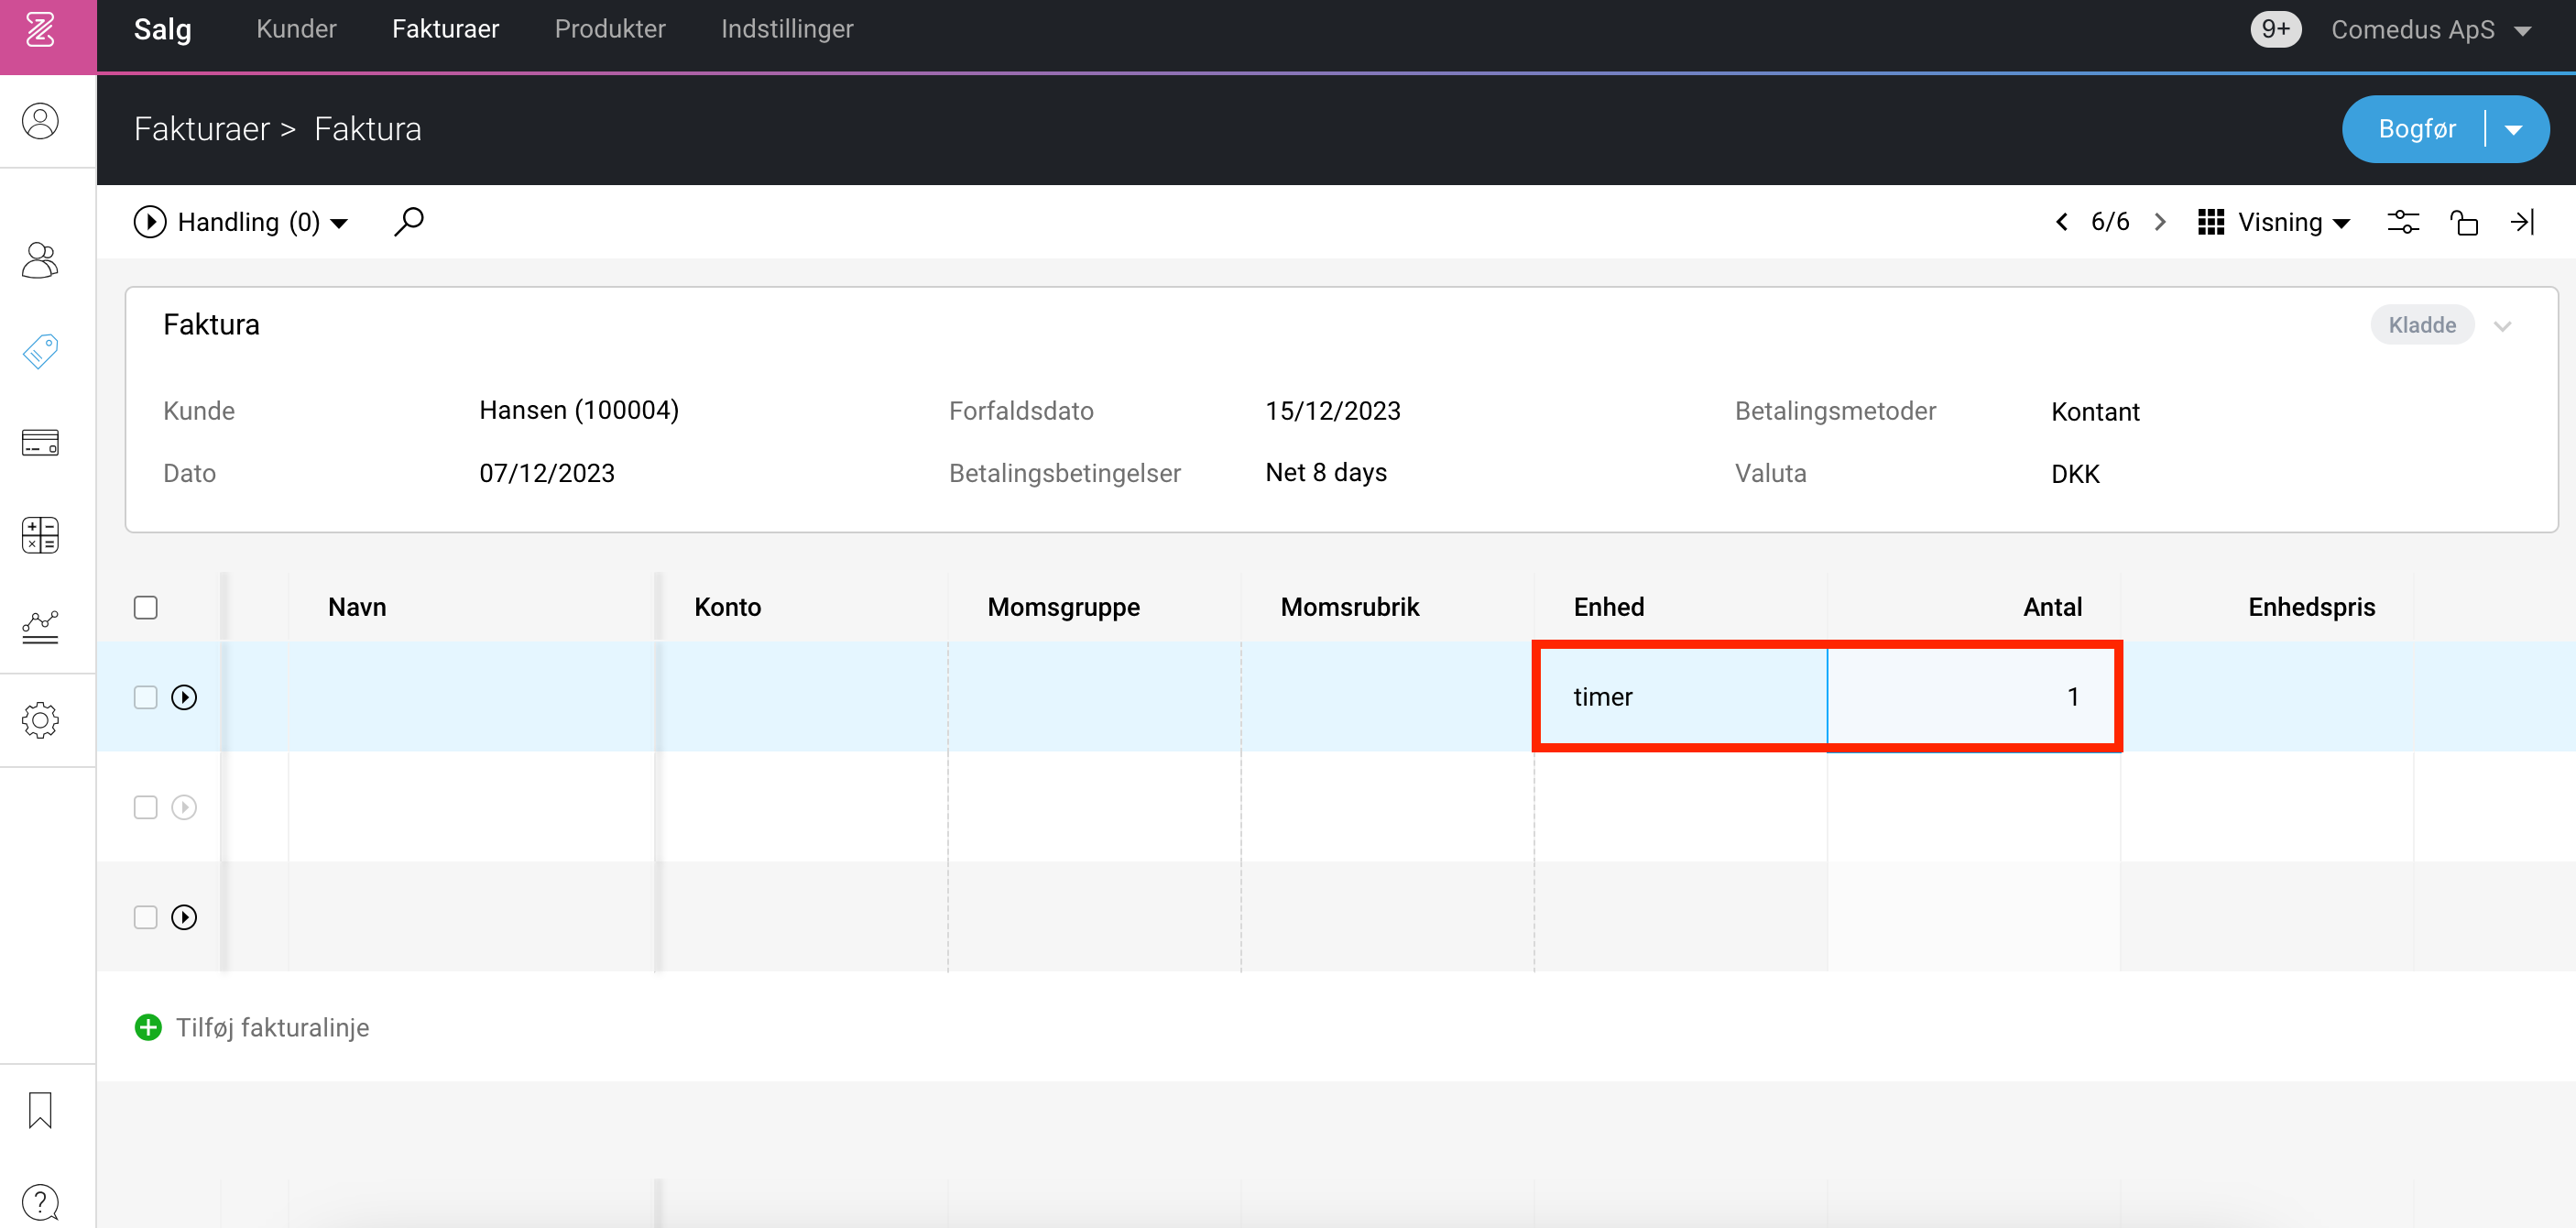Open the sales tag icon in sidebar
This screenshot has height=1228, width=2576.
[41, 351]
